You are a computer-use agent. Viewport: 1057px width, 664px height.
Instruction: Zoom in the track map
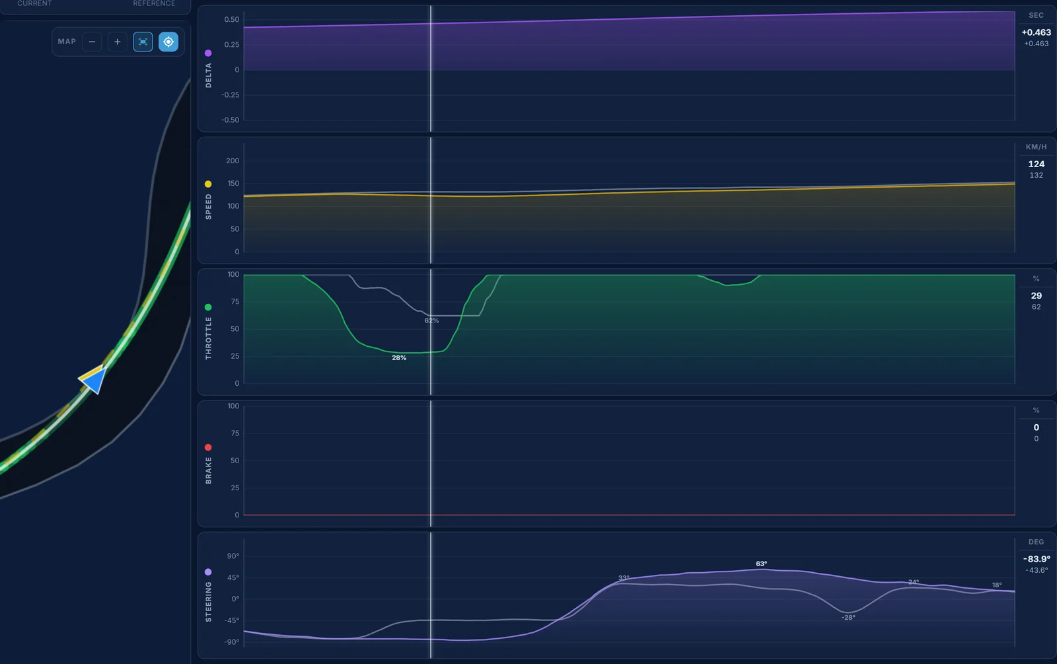tap(118, 42)
